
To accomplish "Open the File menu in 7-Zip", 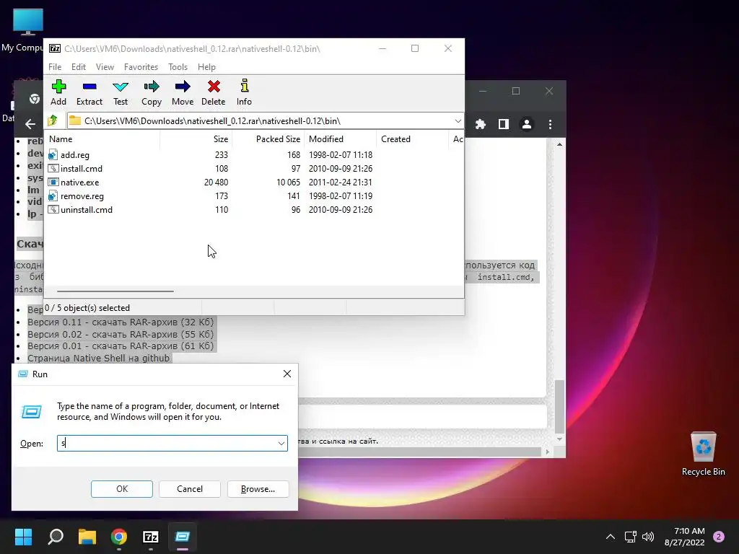I will pyautogui.click(x=55, y=67).
